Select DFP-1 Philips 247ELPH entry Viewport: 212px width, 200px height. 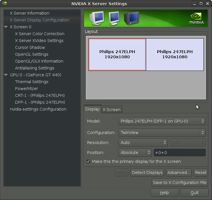40,102
